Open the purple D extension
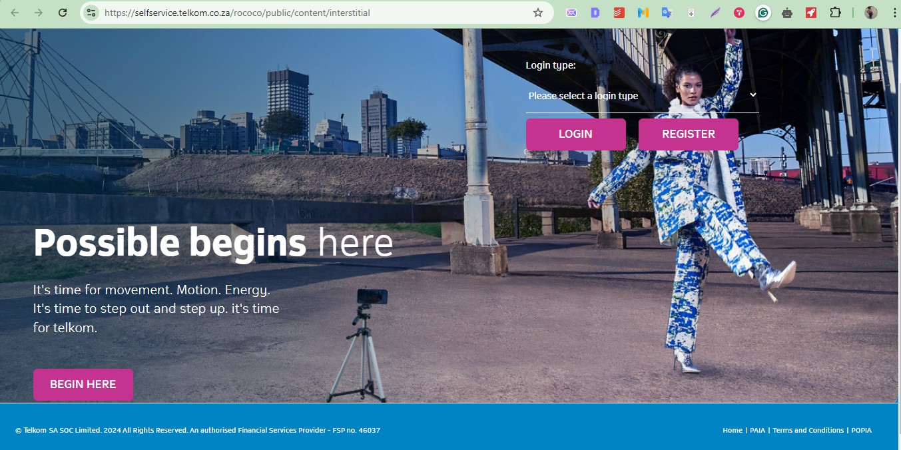The height and width of the screenshot is (450, 901). (595, 13)
